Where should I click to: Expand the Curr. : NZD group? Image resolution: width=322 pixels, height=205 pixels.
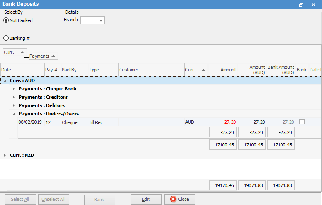click(5, 155)
